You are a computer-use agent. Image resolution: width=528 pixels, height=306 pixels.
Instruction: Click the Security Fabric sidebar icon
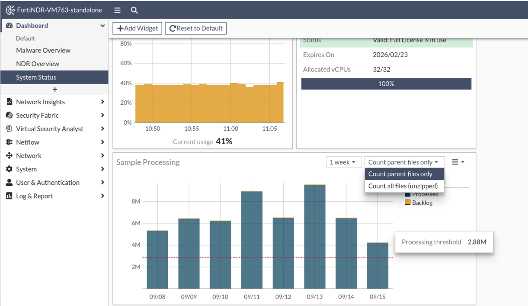click(x=9, y=115)
